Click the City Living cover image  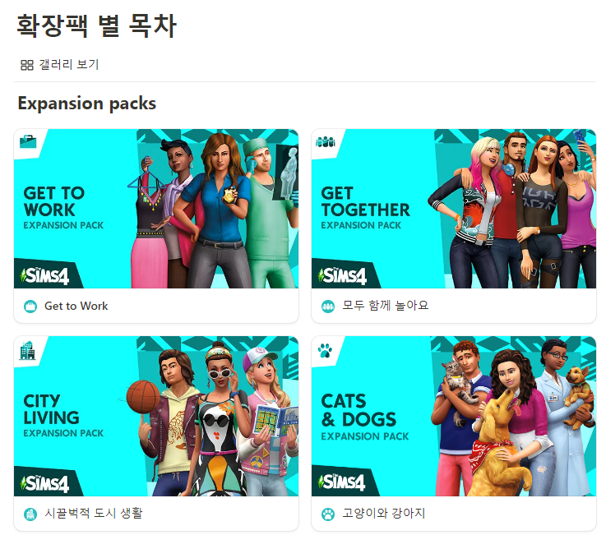coord(156,416)
